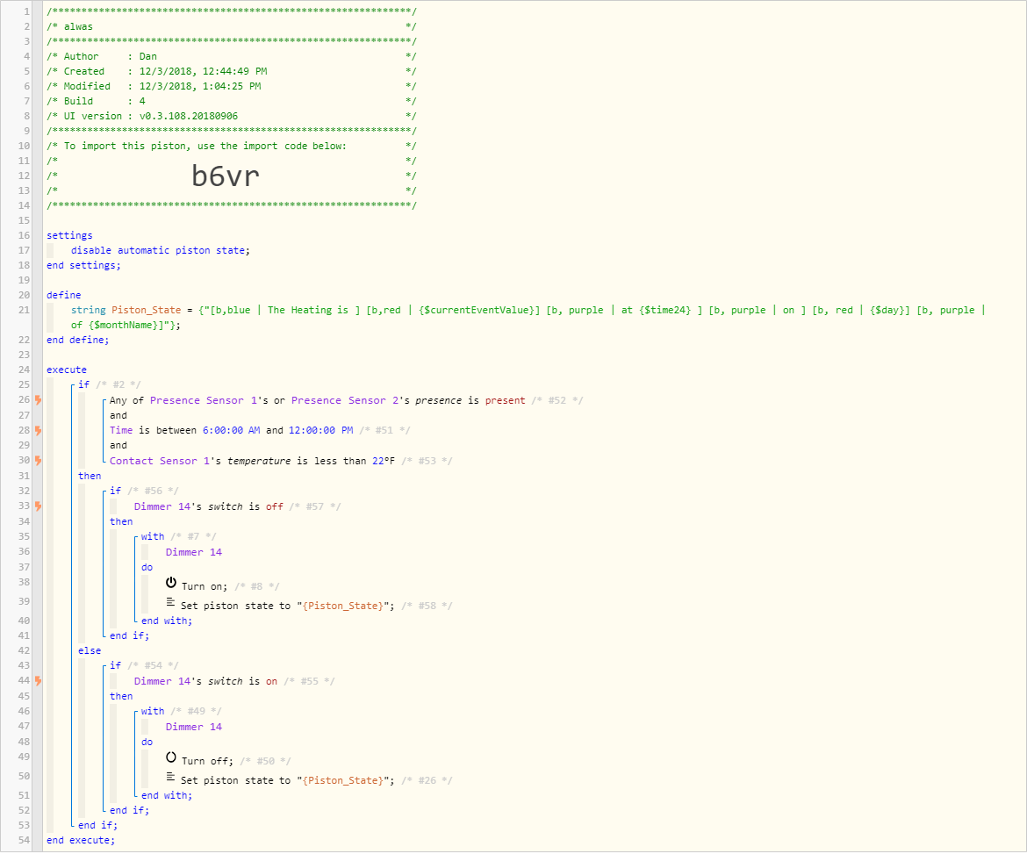Click the '22°F' temperature value
This screenshot has height=854, width=1034.
383,461
